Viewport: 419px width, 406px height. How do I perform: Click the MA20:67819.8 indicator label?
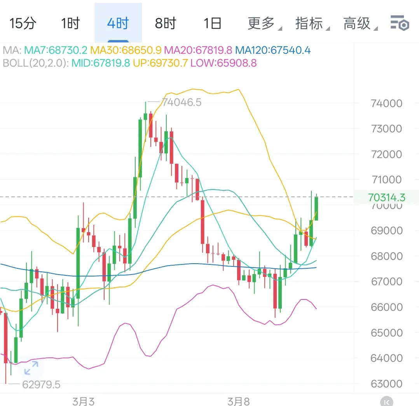pos(198,50)
